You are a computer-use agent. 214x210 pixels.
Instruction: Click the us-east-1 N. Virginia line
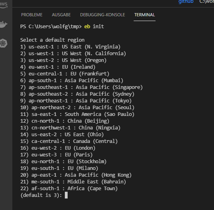[70, 47]
